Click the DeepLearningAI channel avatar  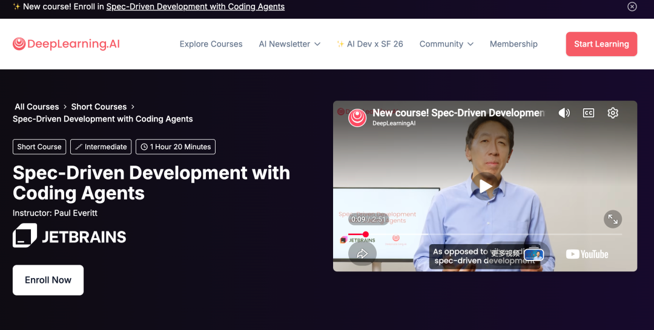click(357, 117)
